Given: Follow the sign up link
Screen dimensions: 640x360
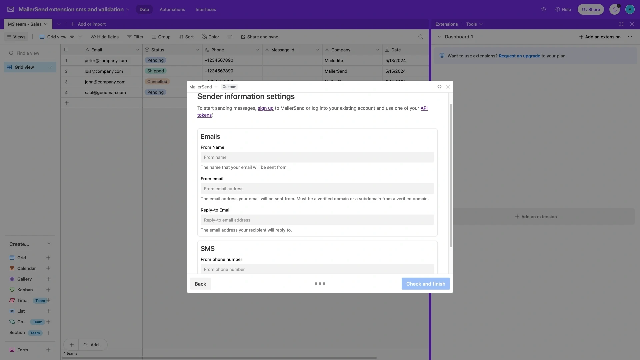Looking at the screenshot, I should point(265,108).
